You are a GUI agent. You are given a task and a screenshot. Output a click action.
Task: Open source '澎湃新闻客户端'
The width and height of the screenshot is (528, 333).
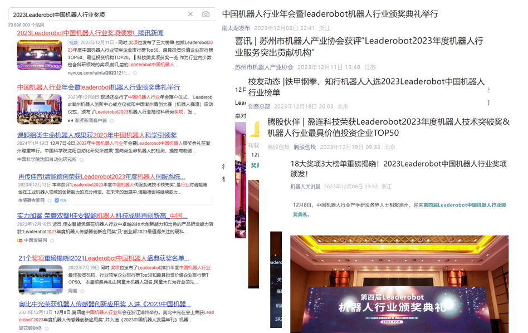coord(91,120)
